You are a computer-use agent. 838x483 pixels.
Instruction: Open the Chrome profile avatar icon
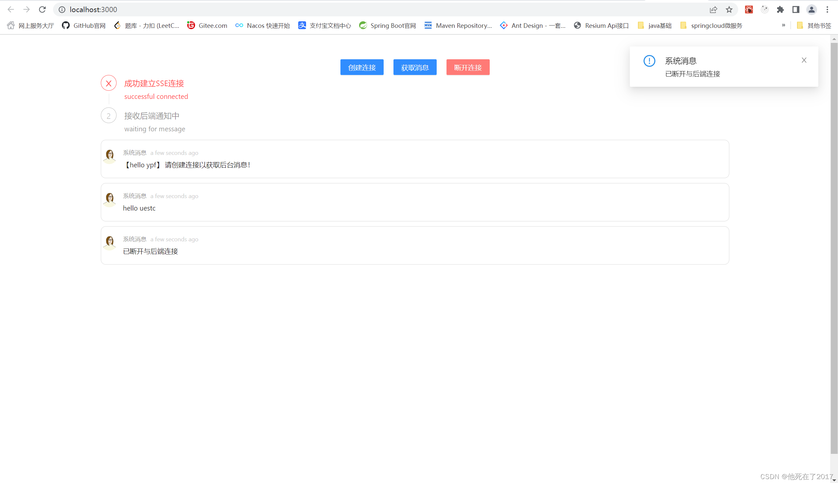pos(811,9)
